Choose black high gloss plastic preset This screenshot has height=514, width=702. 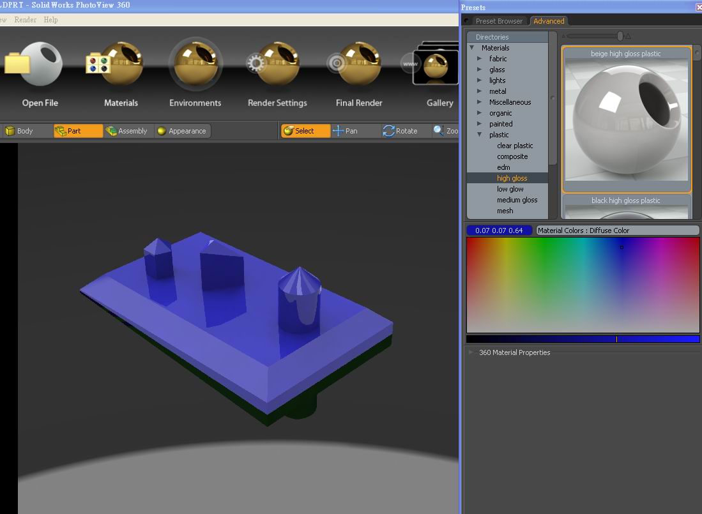point(627,207)
